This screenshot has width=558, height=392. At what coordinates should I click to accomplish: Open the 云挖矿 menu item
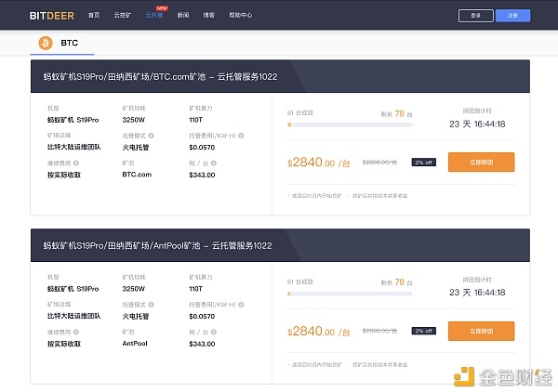[123, 15]
